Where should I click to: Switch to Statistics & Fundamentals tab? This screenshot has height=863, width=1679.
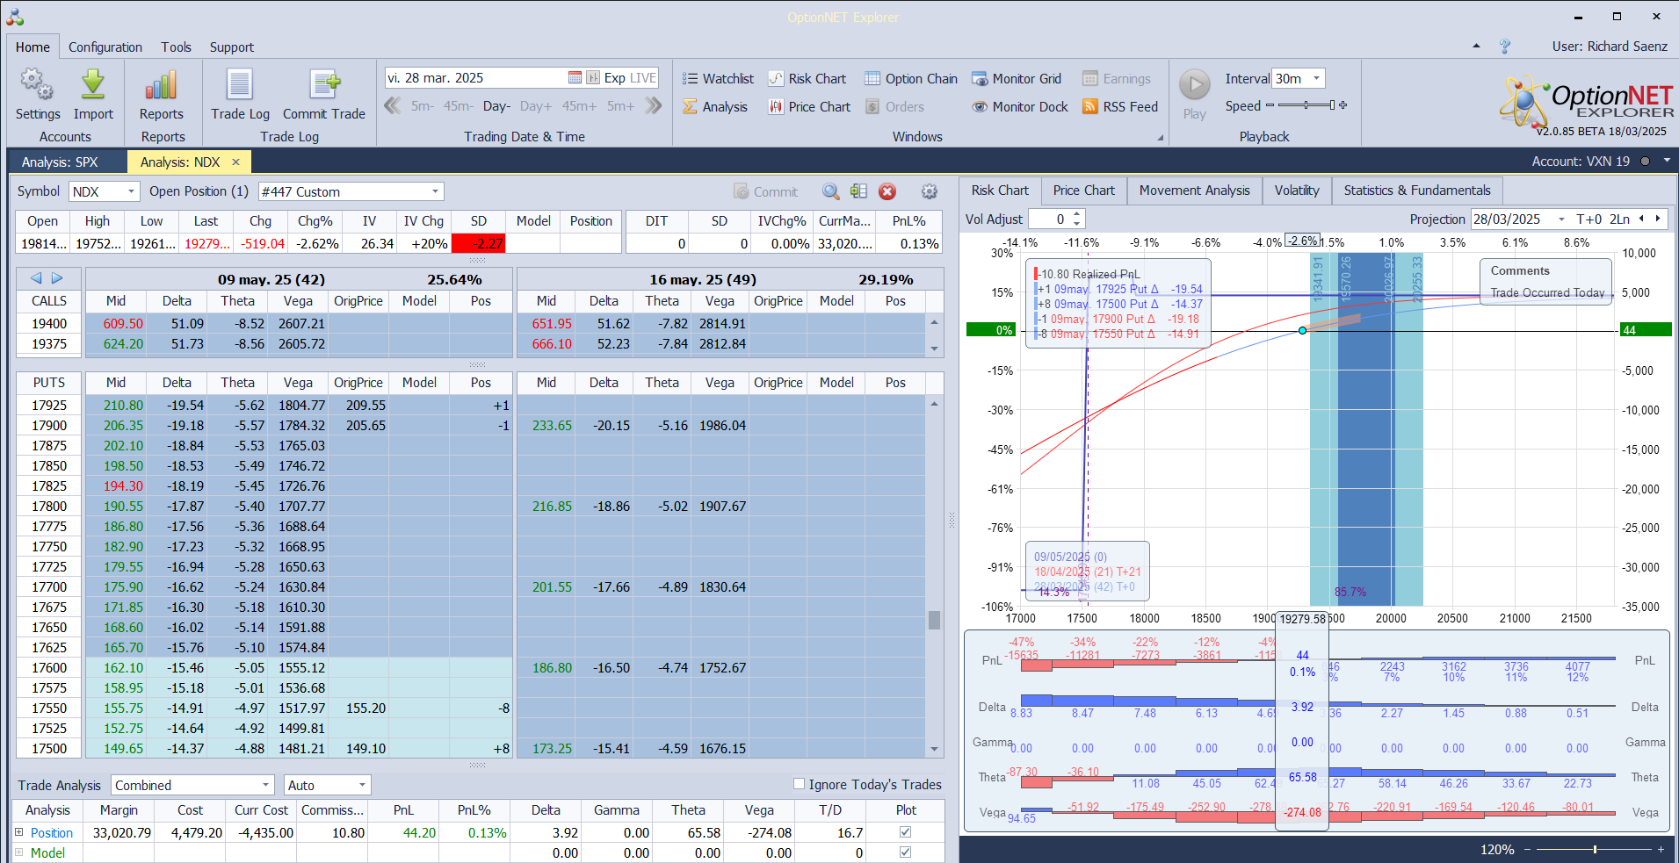click(x=1416, y=190)
